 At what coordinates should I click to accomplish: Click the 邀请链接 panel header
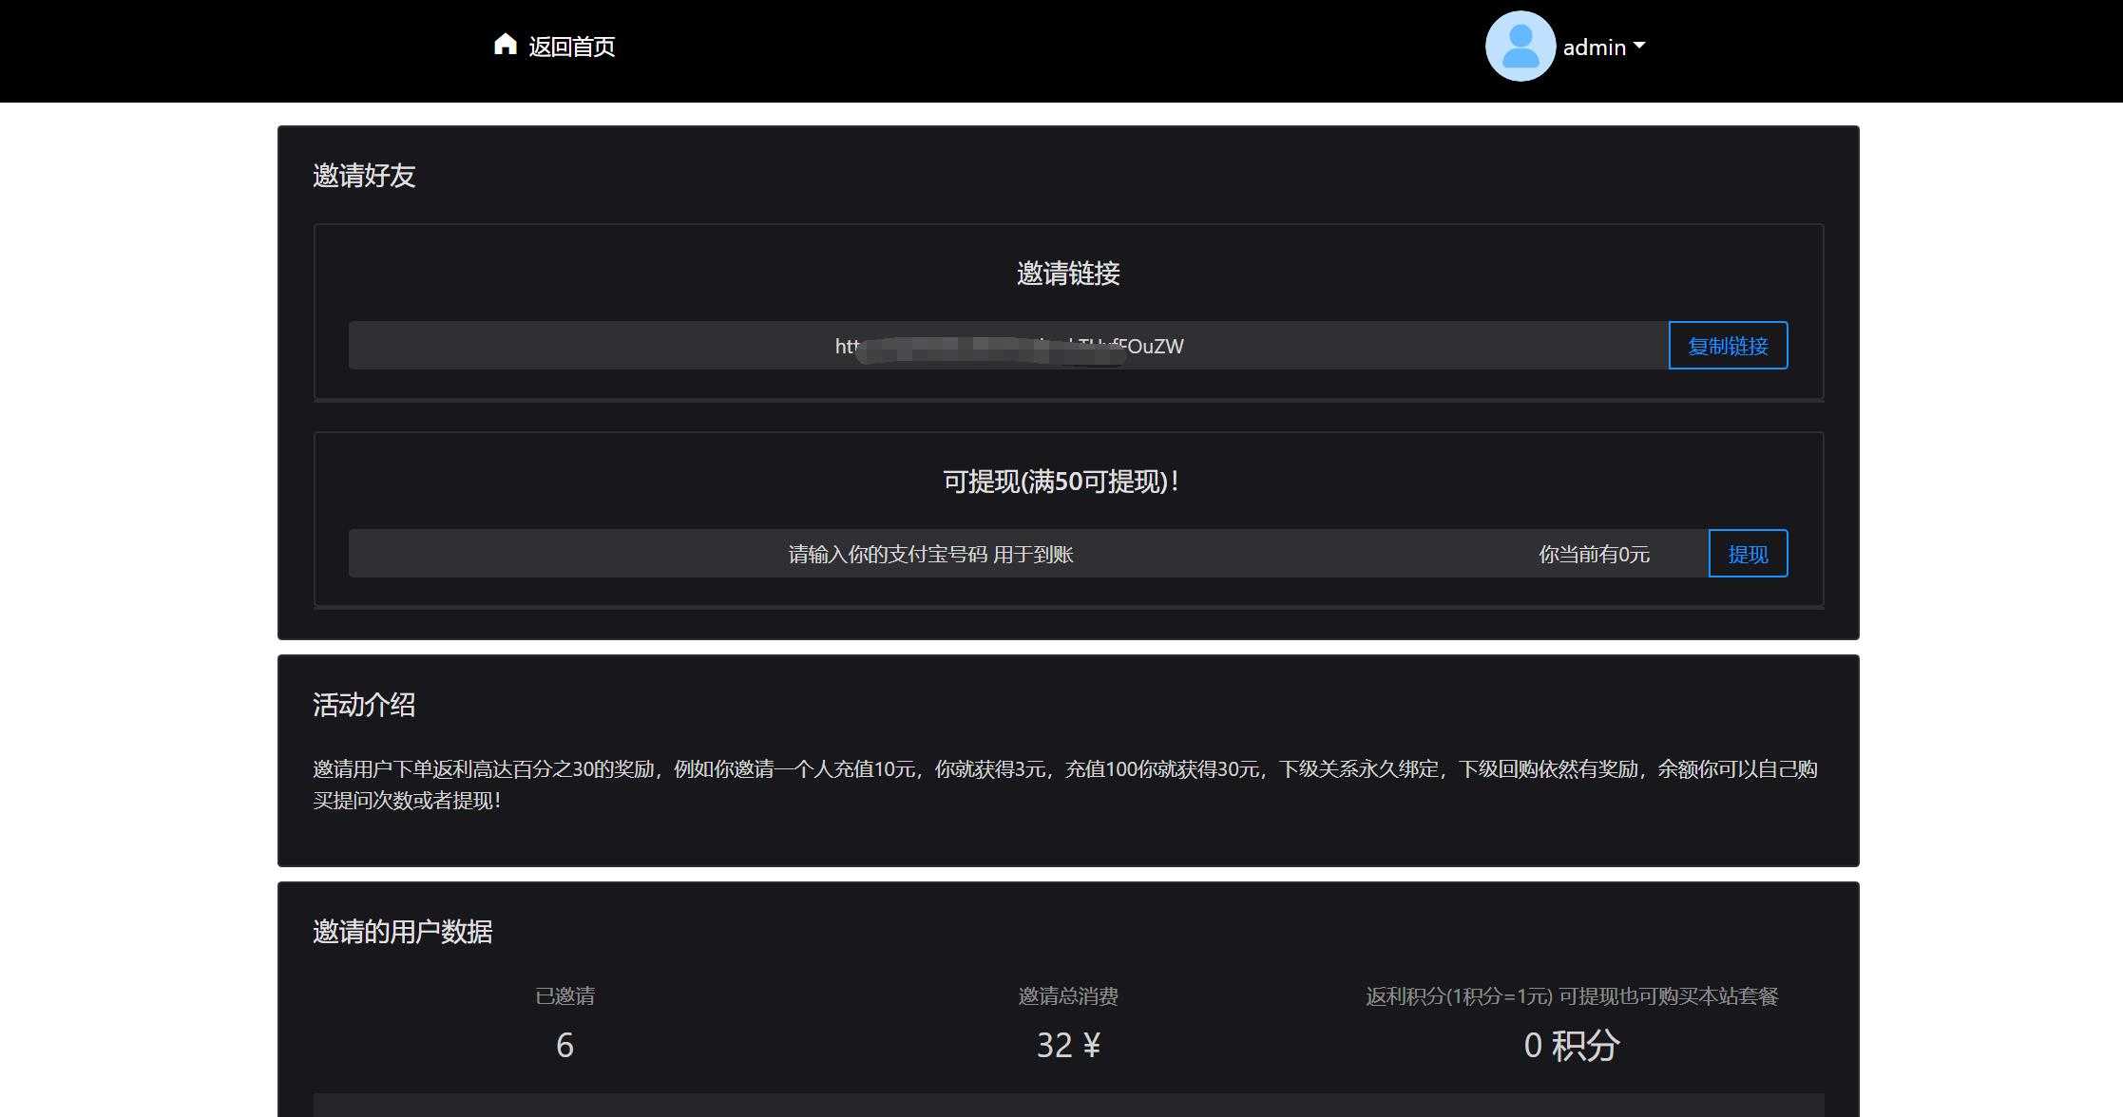[1068, 275]
